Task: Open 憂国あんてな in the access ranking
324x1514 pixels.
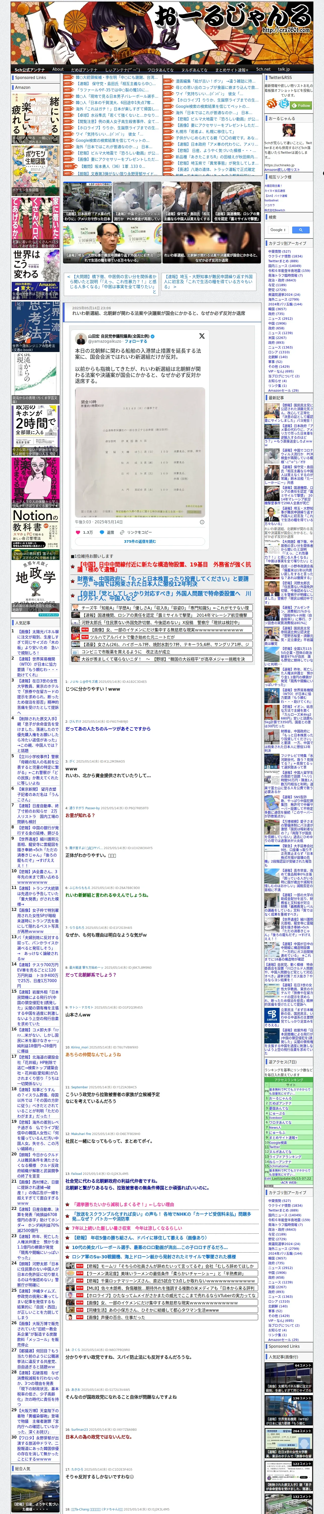Action: [x=279, y=1109]
